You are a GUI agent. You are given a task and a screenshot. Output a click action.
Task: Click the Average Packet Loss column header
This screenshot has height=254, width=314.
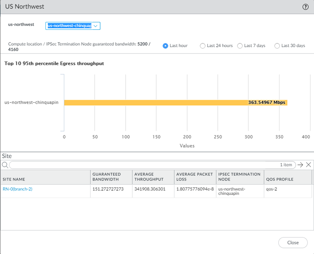(194, 177)
